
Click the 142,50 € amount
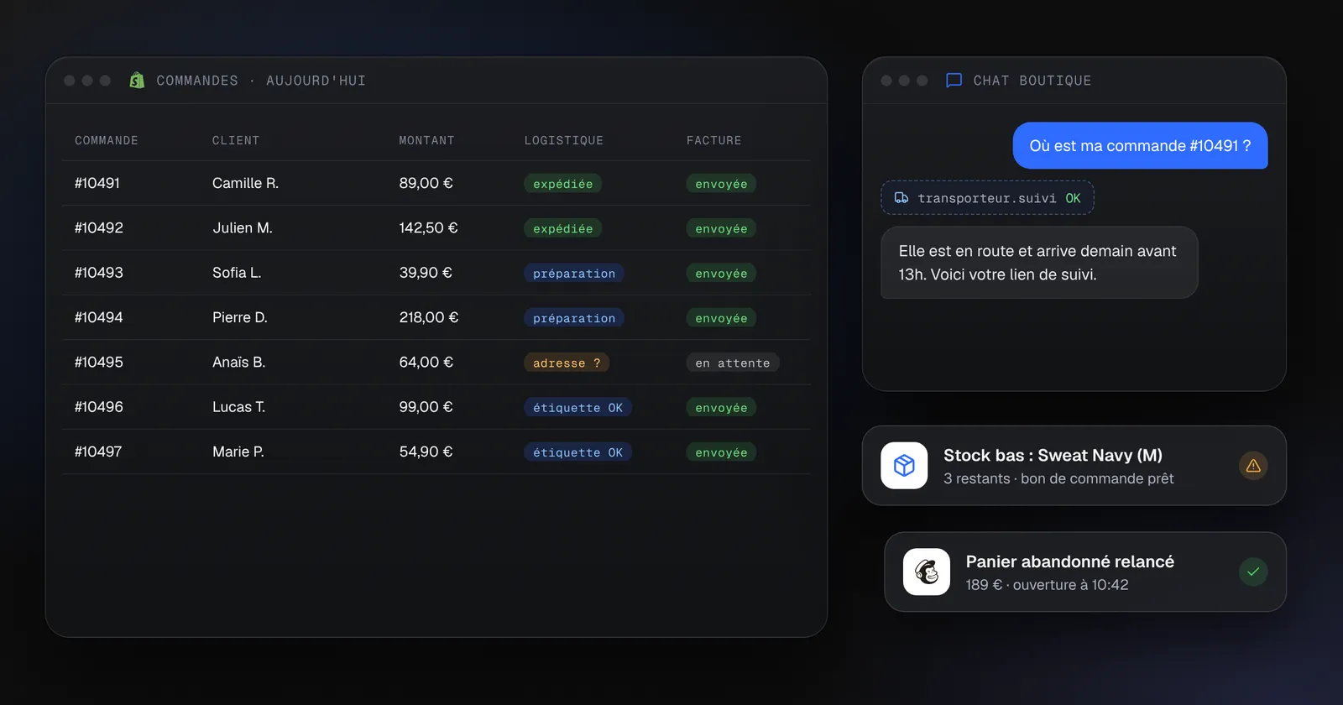(428, 227)
